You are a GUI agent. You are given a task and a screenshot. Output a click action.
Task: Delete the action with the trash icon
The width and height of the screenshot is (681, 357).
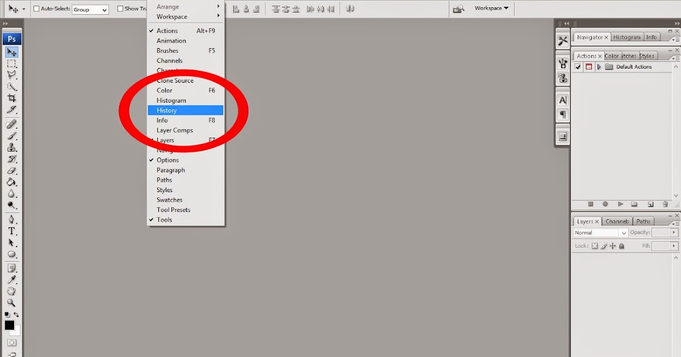665,204
